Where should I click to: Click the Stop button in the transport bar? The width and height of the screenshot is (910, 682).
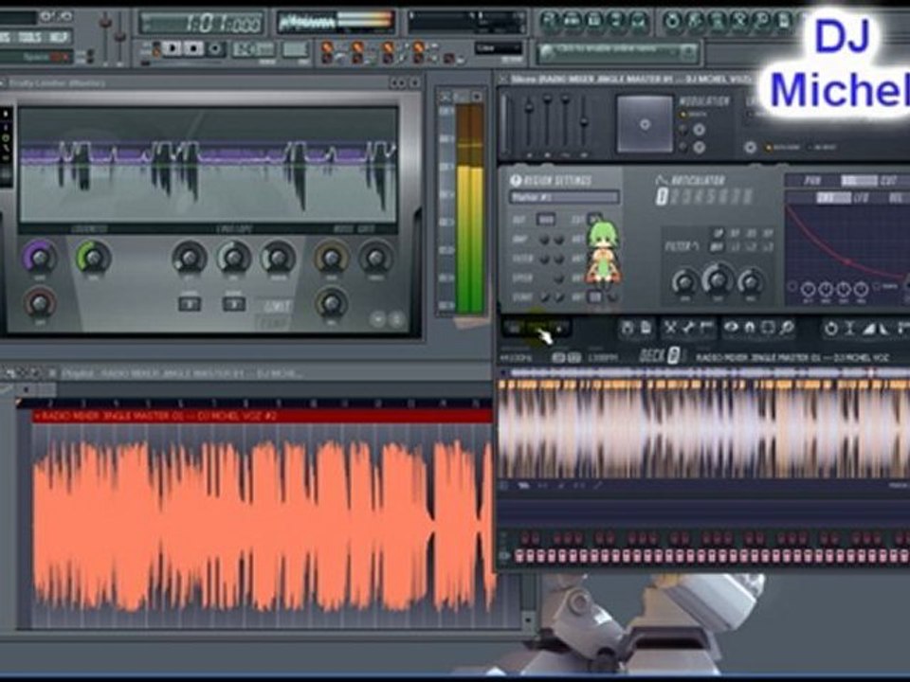(193, 48)
